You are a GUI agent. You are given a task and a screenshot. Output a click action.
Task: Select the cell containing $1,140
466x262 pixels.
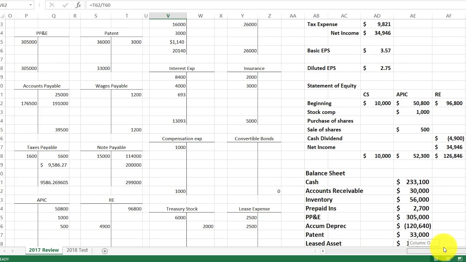[x=168, y=42]
